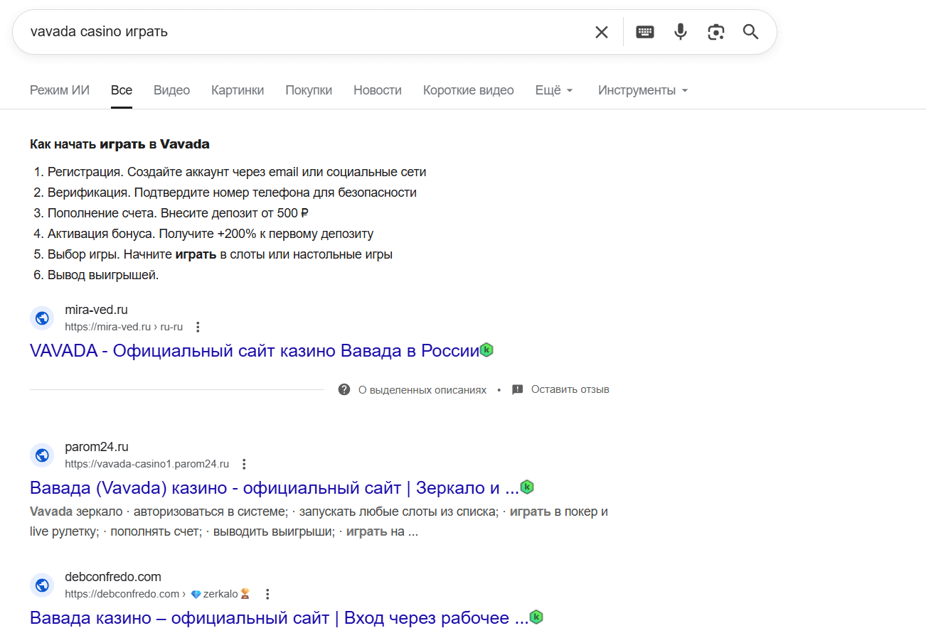This screenshot has width=926, height=633.
Task: Open the Ещё dropdown menu
Action: [x=553, y=90]
